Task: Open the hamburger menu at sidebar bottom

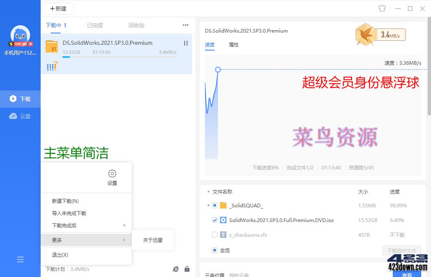Action: [20, 259]
